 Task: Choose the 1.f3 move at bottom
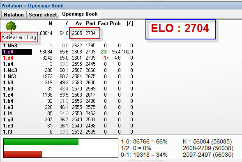click(x=7, y=132)
